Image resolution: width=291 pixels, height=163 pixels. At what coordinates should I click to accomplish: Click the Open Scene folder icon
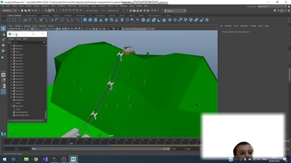click(25, 10)
